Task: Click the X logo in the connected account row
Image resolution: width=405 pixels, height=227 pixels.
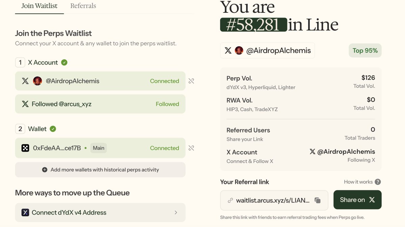Action: point(25,81)
